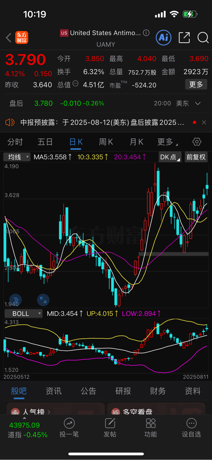Image resolution: width=212 pixels, height=460 pixels.
Task: Tap the back arrow icon
Action: (9, 38)
